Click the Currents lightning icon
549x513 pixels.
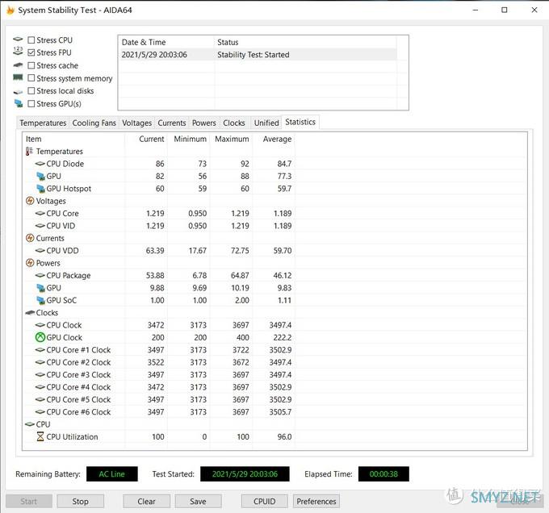click(30, 238)
